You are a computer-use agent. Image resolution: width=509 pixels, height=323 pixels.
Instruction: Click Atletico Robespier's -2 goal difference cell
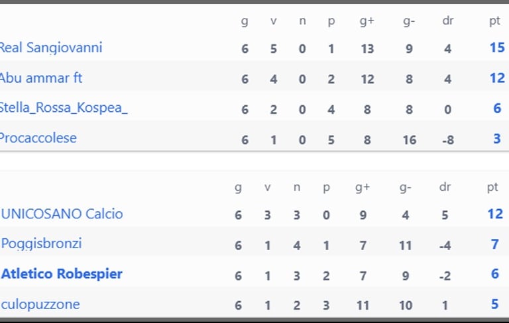445,276
